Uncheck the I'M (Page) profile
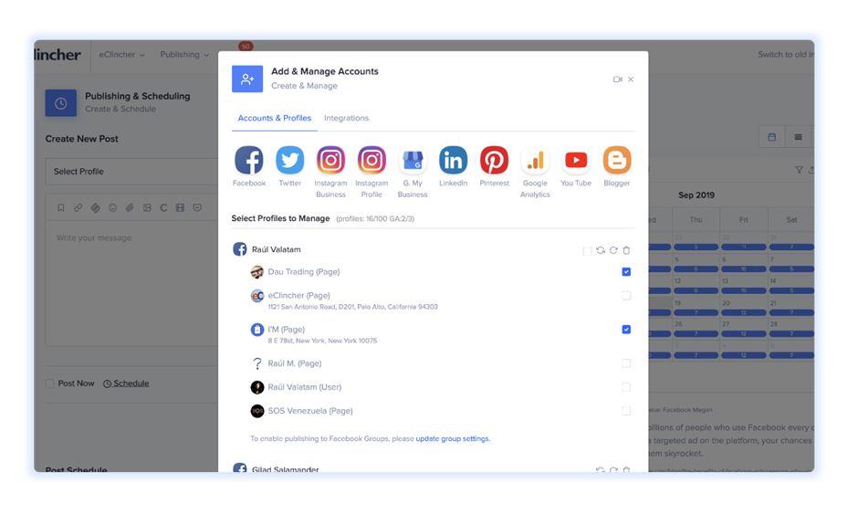858x515 pixels. click(626, 330)
